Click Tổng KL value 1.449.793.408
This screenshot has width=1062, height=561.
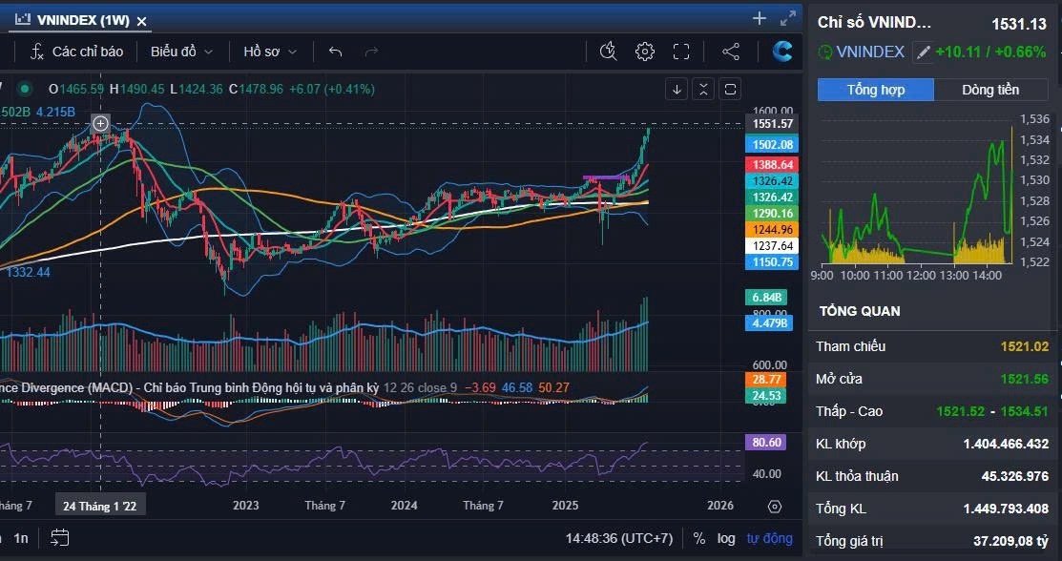coord(1006,509)
